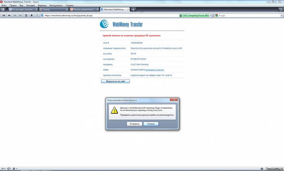Click the 'продавец' row label
Viewport: 284px width, 171px height.
pyautogui.click(x=108, y=65)
